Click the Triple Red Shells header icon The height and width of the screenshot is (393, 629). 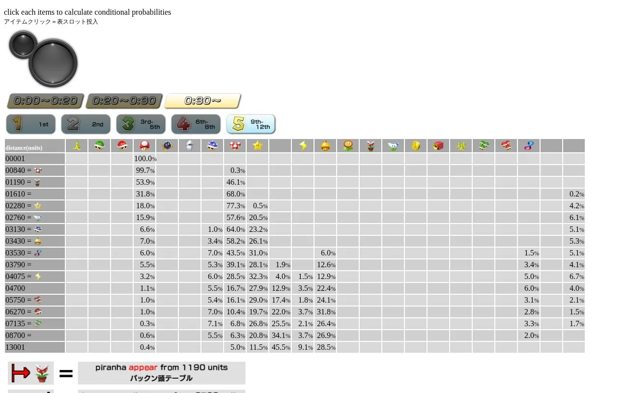pyautogui.click(x=506, y=145)
